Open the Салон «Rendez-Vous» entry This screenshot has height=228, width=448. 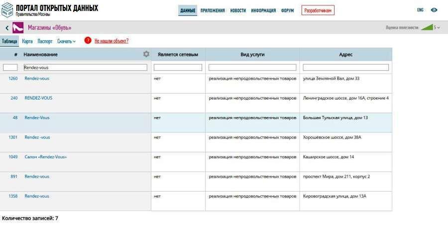pos(46,157)
